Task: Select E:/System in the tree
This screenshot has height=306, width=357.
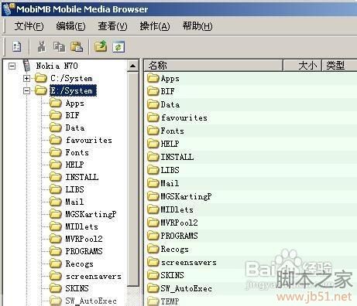Action: click(73, 90)
